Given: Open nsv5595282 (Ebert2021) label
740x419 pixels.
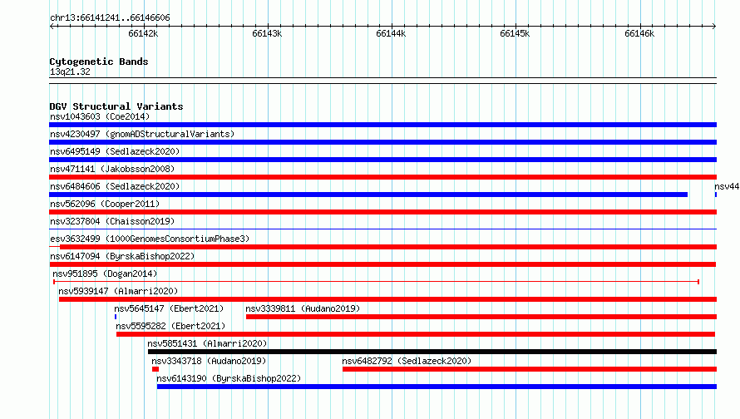Looking at the screenshot, I should (x=170, y=326).
